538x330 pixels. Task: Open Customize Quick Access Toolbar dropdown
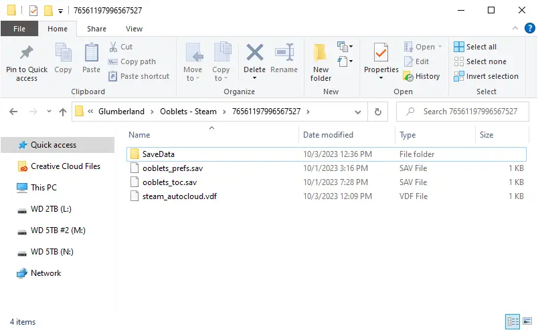coord(60,11)
